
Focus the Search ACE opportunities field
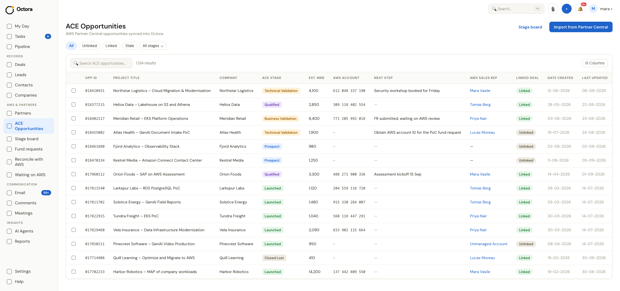coord(101,63)
